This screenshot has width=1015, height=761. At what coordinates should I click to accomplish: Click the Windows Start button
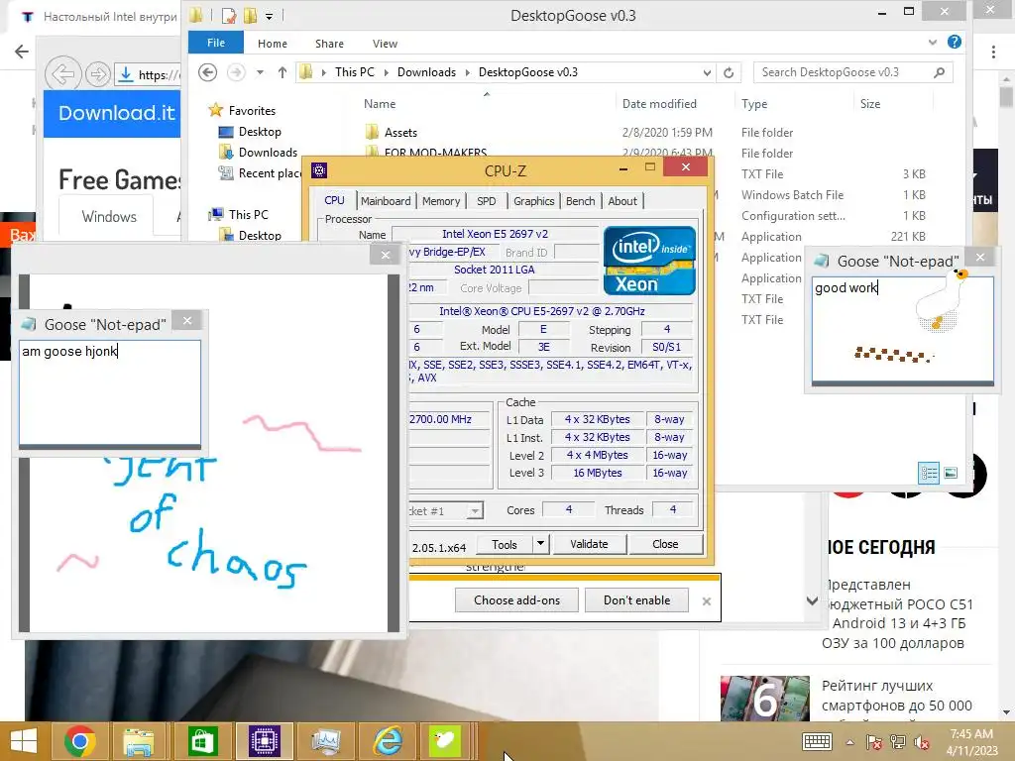point(24,741)
